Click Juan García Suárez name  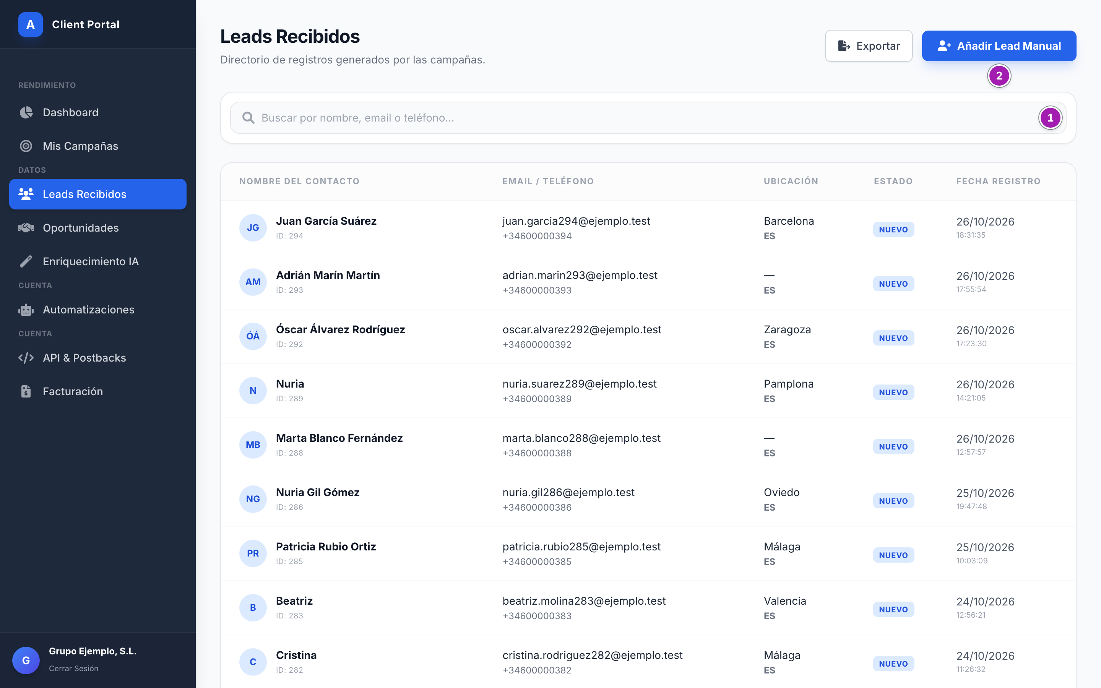click(326, 221)
